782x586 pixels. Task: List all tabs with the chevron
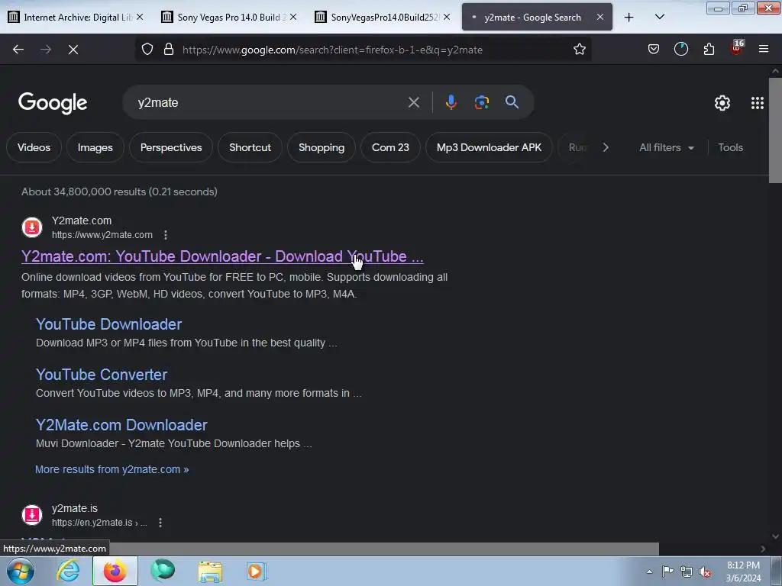[659, 18]
